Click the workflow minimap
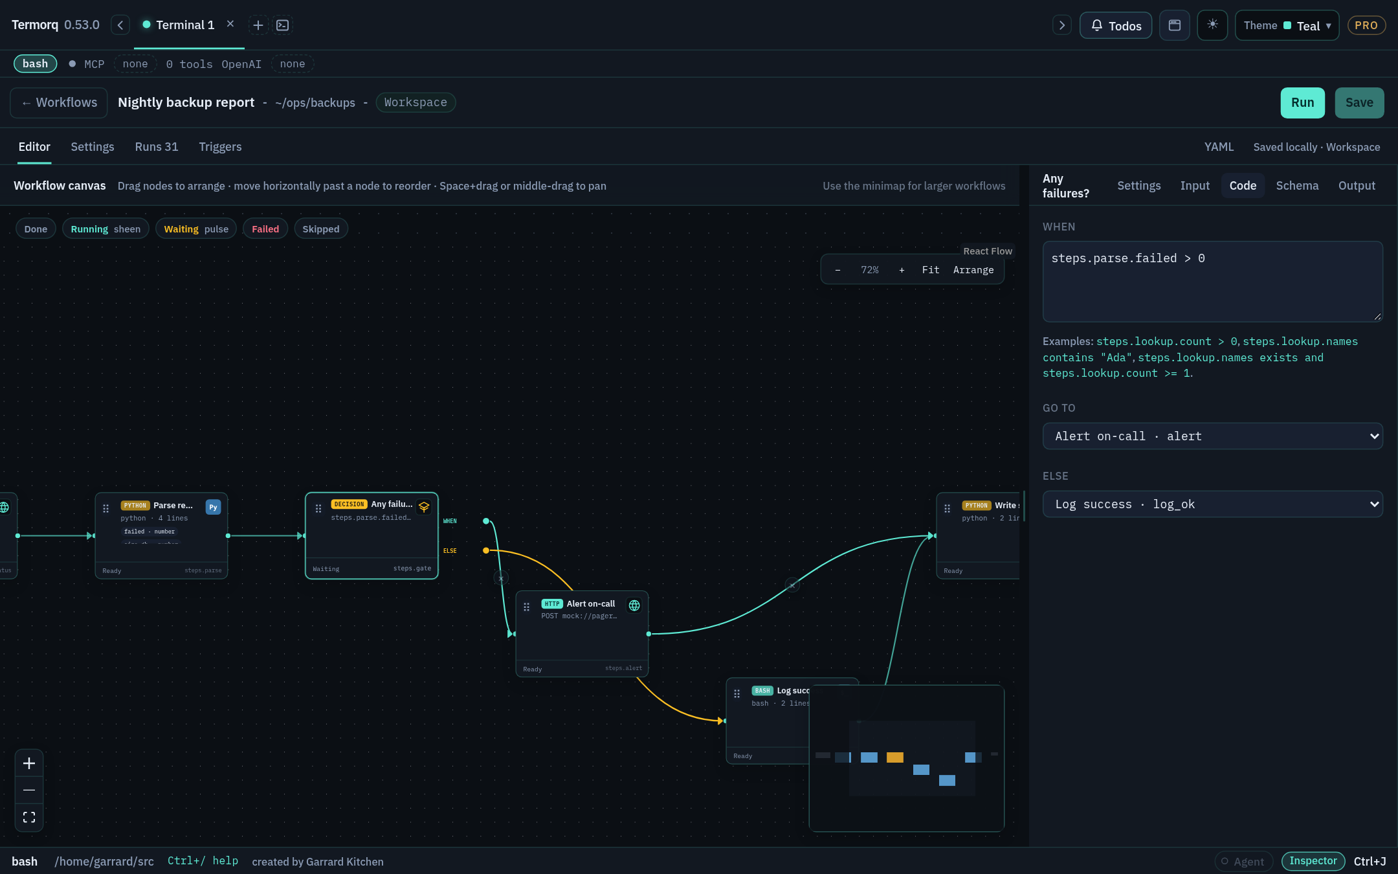 click(x=906, y=758)
